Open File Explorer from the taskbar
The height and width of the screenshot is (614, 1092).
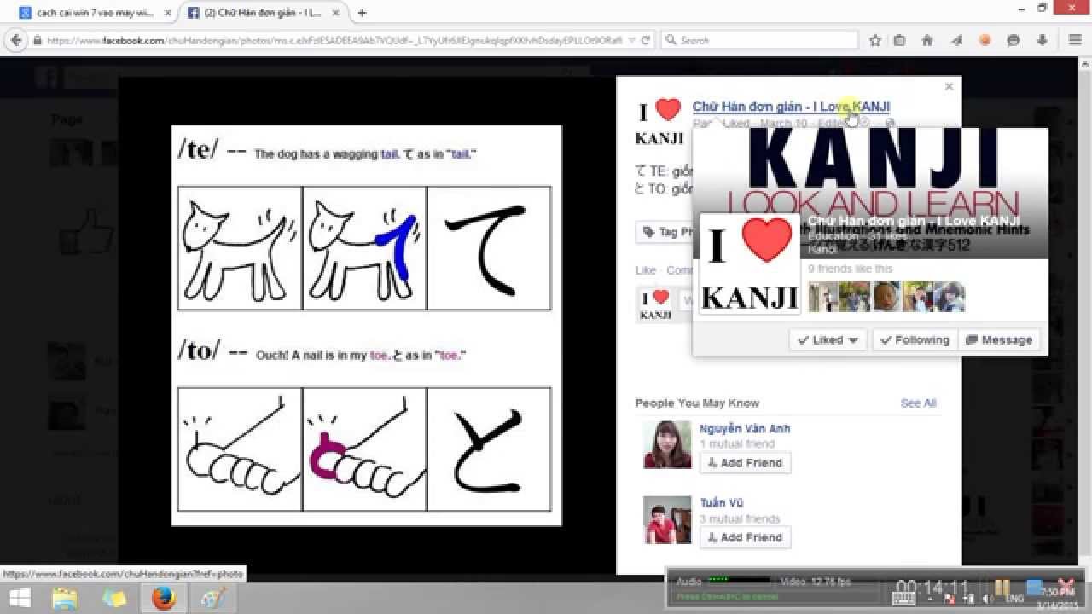click(65, 599)
